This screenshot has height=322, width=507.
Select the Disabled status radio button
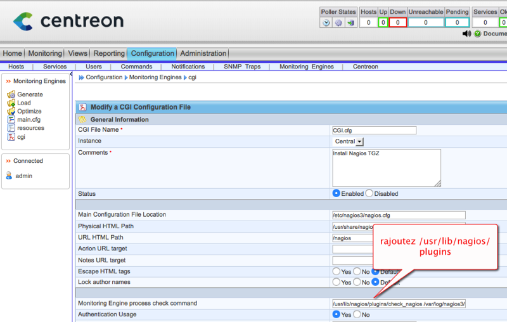click(x=369, y=193)
